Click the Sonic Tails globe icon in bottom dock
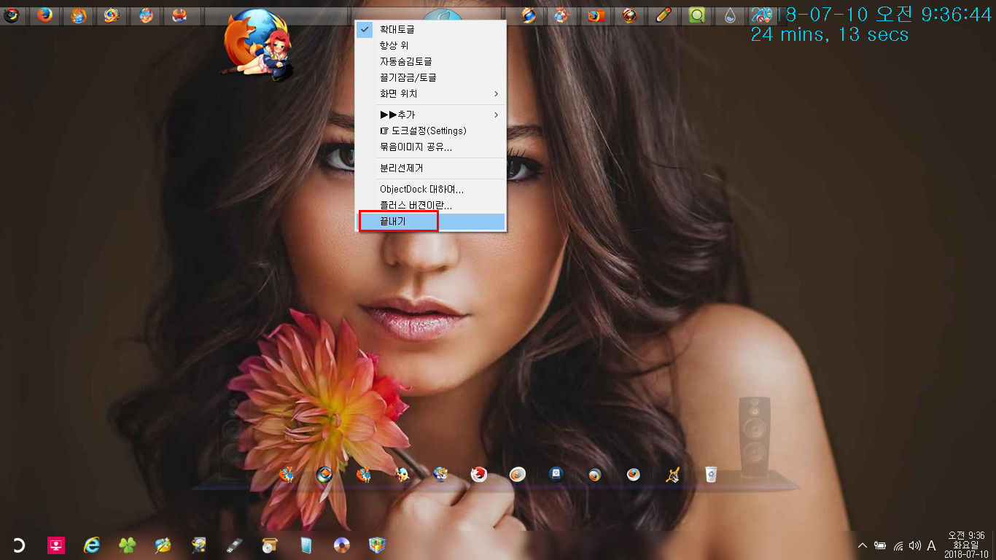This screenshot has width=996, height=560. (440, 475)
